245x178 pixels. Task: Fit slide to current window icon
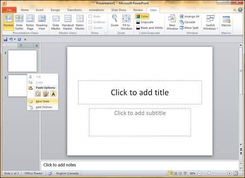(236, 173)
